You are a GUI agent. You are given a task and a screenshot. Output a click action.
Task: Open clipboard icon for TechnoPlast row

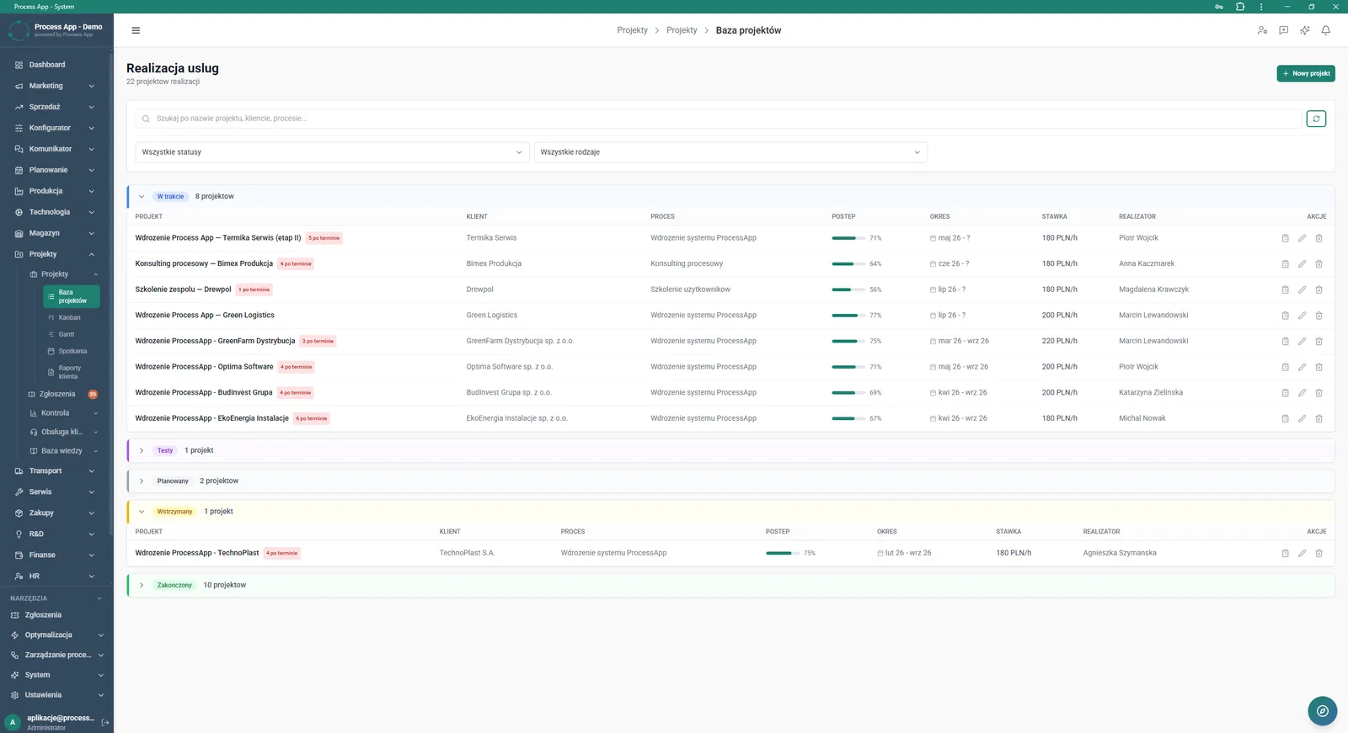1285,554
